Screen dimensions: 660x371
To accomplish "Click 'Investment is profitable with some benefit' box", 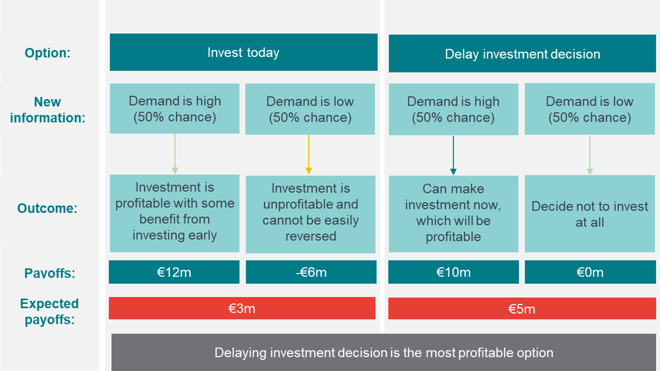I will tap(175, 213).
